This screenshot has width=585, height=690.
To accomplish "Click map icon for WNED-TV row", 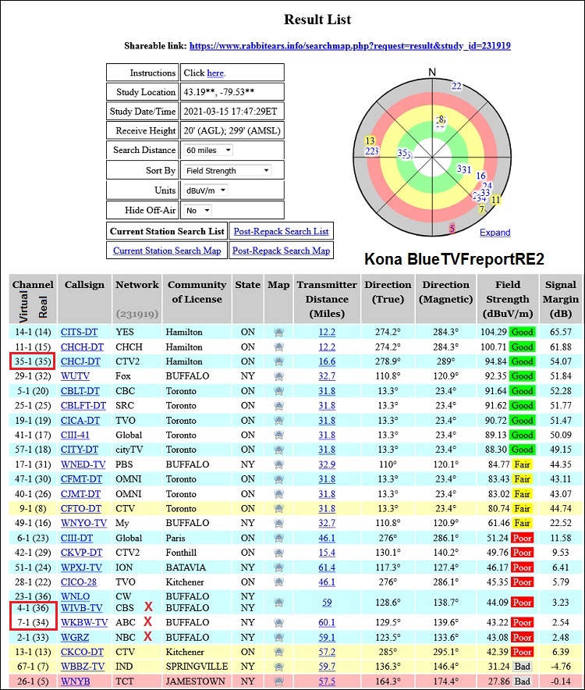I will (x=278, y=464).
